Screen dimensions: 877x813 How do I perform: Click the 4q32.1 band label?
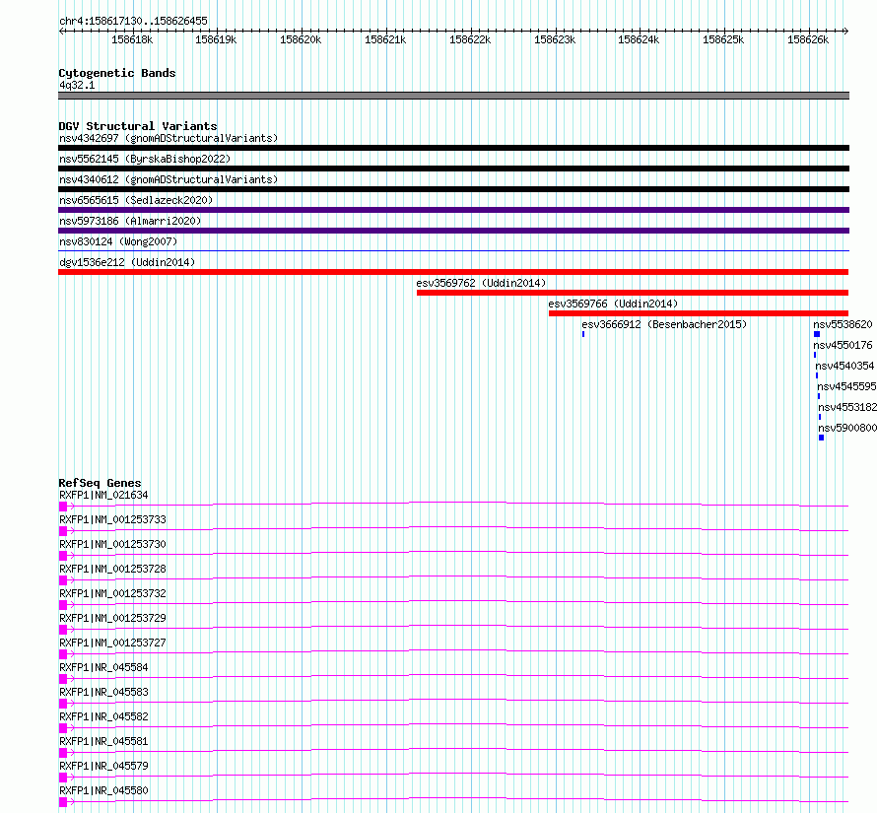[77, 85]
